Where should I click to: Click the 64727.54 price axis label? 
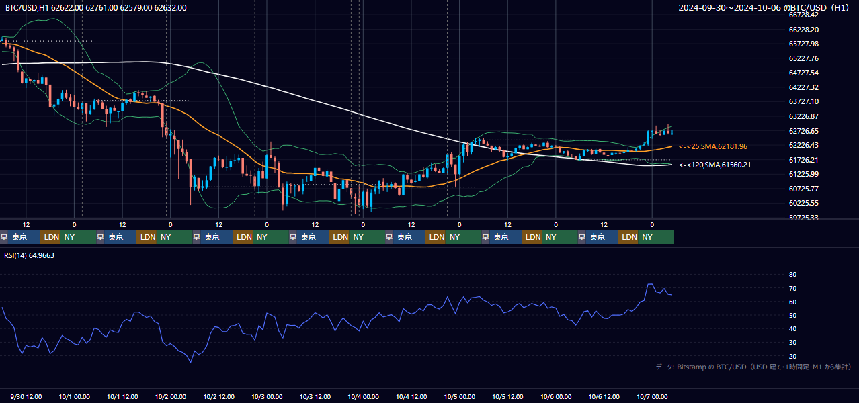click(x=803, y=73)
